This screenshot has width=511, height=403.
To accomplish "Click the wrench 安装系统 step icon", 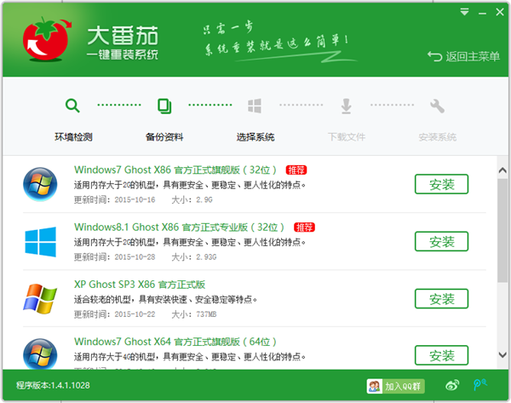I will coord(437,106).
